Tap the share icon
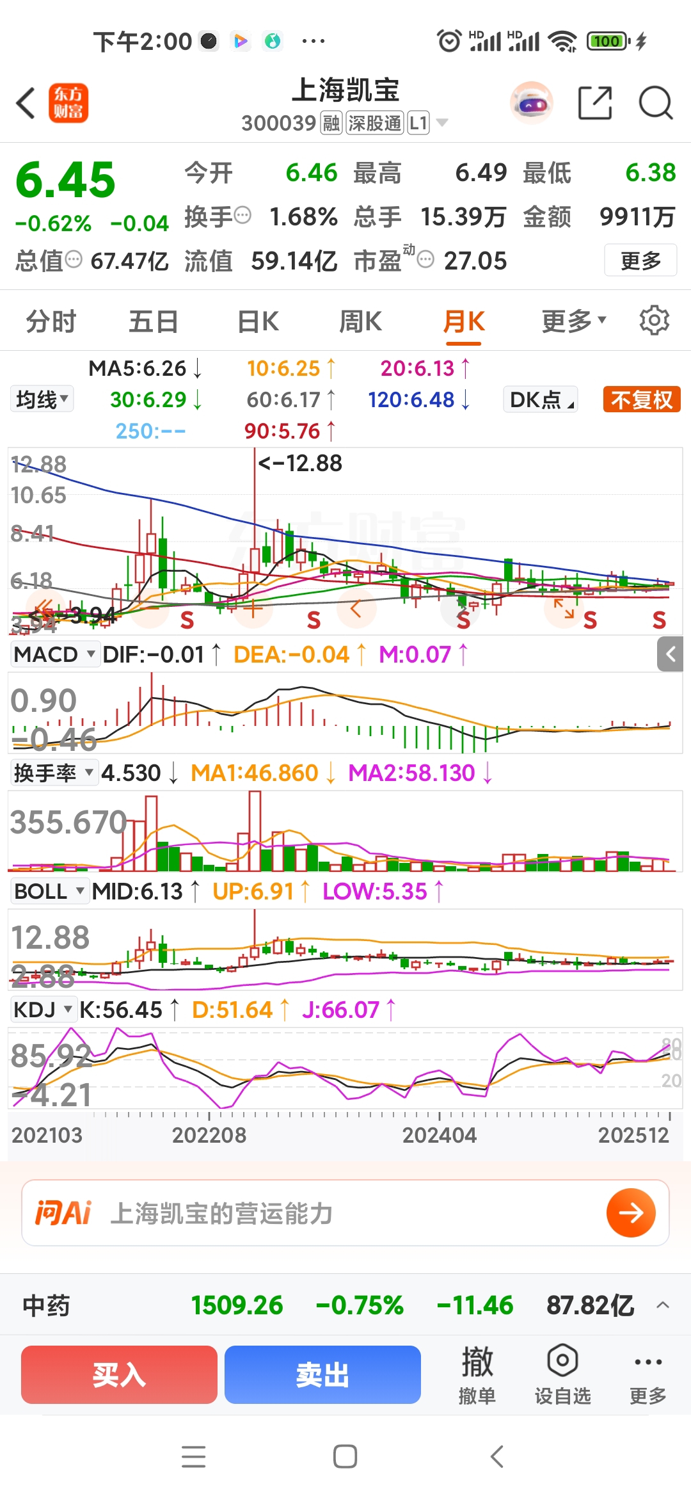The image size is (691, 1498). tap(595, 103)
